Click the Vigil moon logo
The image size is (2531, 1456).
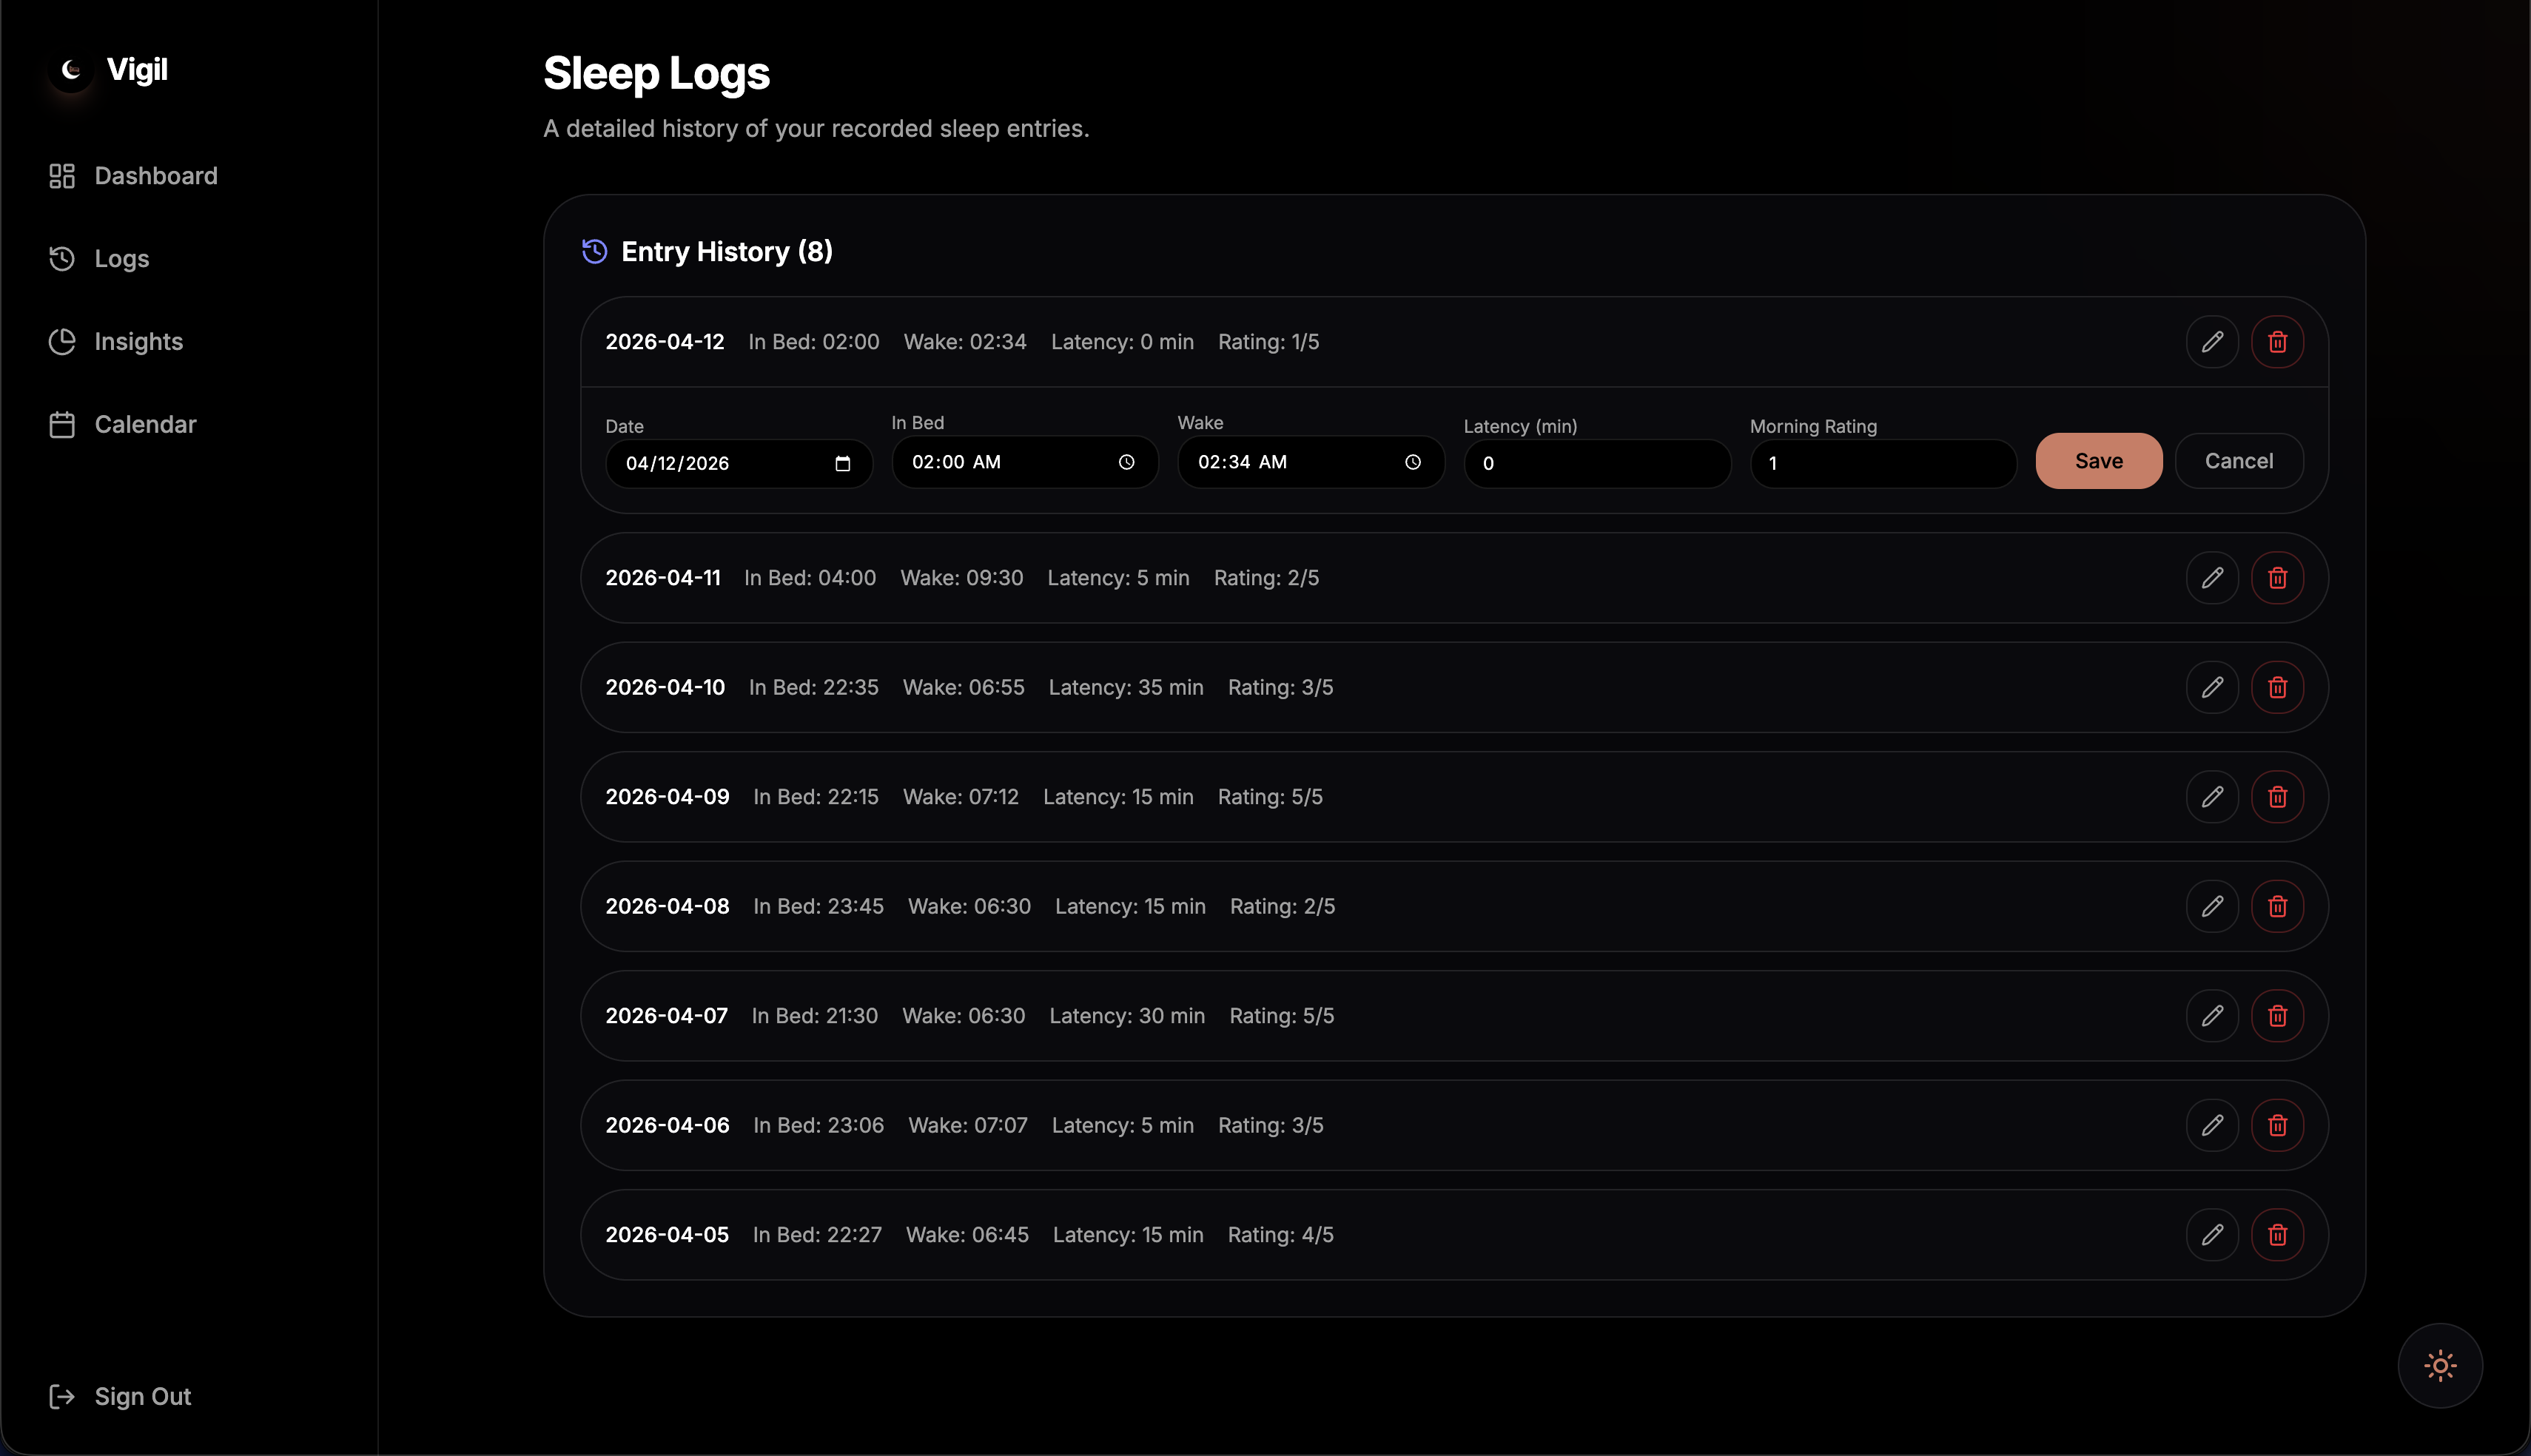click(71, 70)
